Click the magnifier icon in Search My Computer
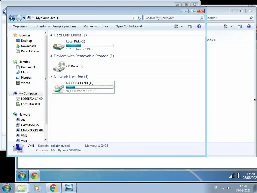 click(202, 18)
